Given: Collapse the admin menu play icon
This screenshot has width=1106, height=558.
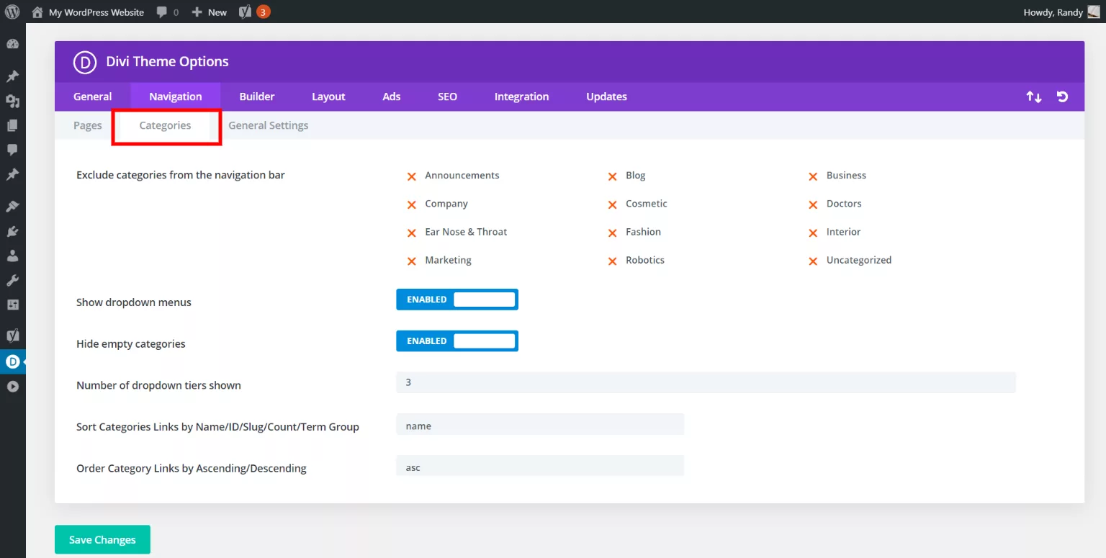Looking at the screenshot, I should (x=12, y=387).
